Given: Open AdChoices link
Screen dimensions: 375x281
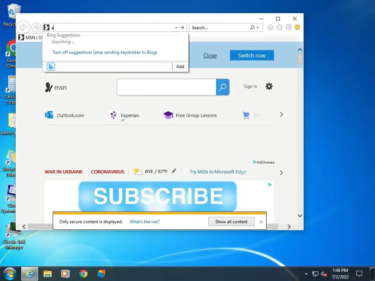Looking at the screenshot, I should 264,162.
